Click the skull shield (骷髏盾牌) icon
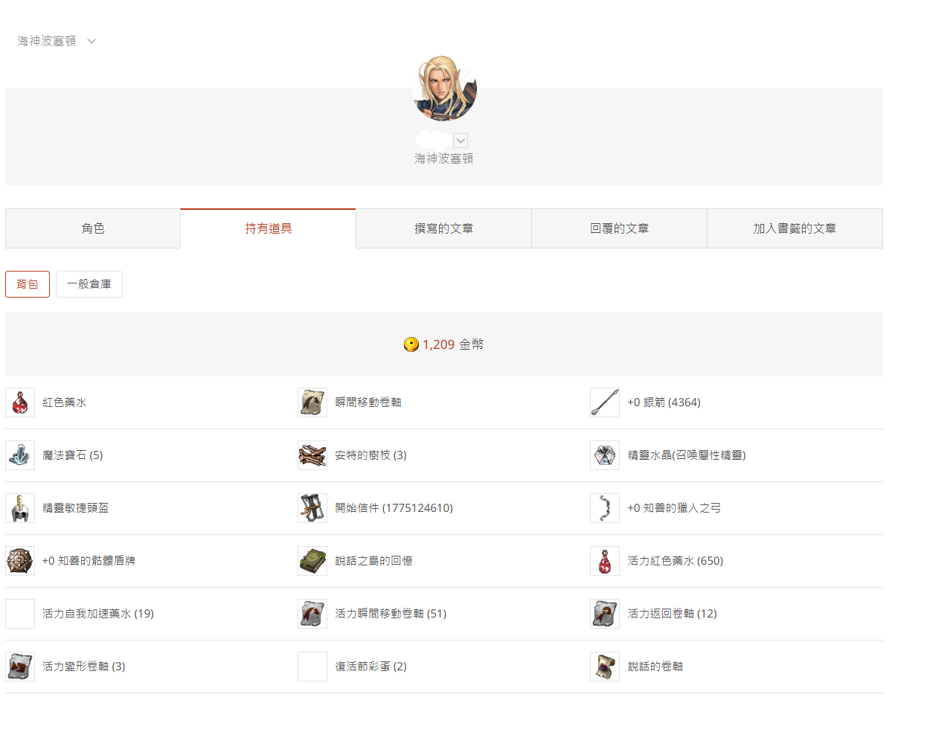Viewport: 930px width, 741px height. (20, 561)
